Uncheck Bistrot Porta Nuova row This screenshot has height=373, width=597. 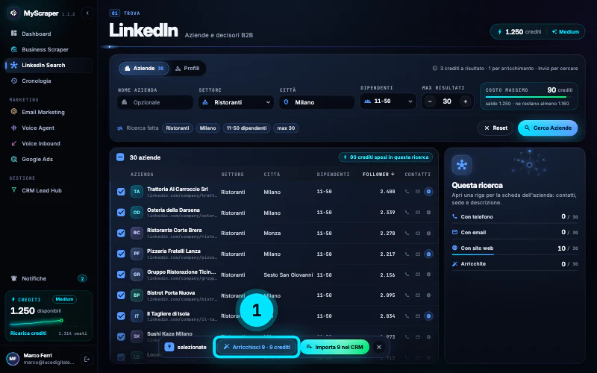coord(121,295)
